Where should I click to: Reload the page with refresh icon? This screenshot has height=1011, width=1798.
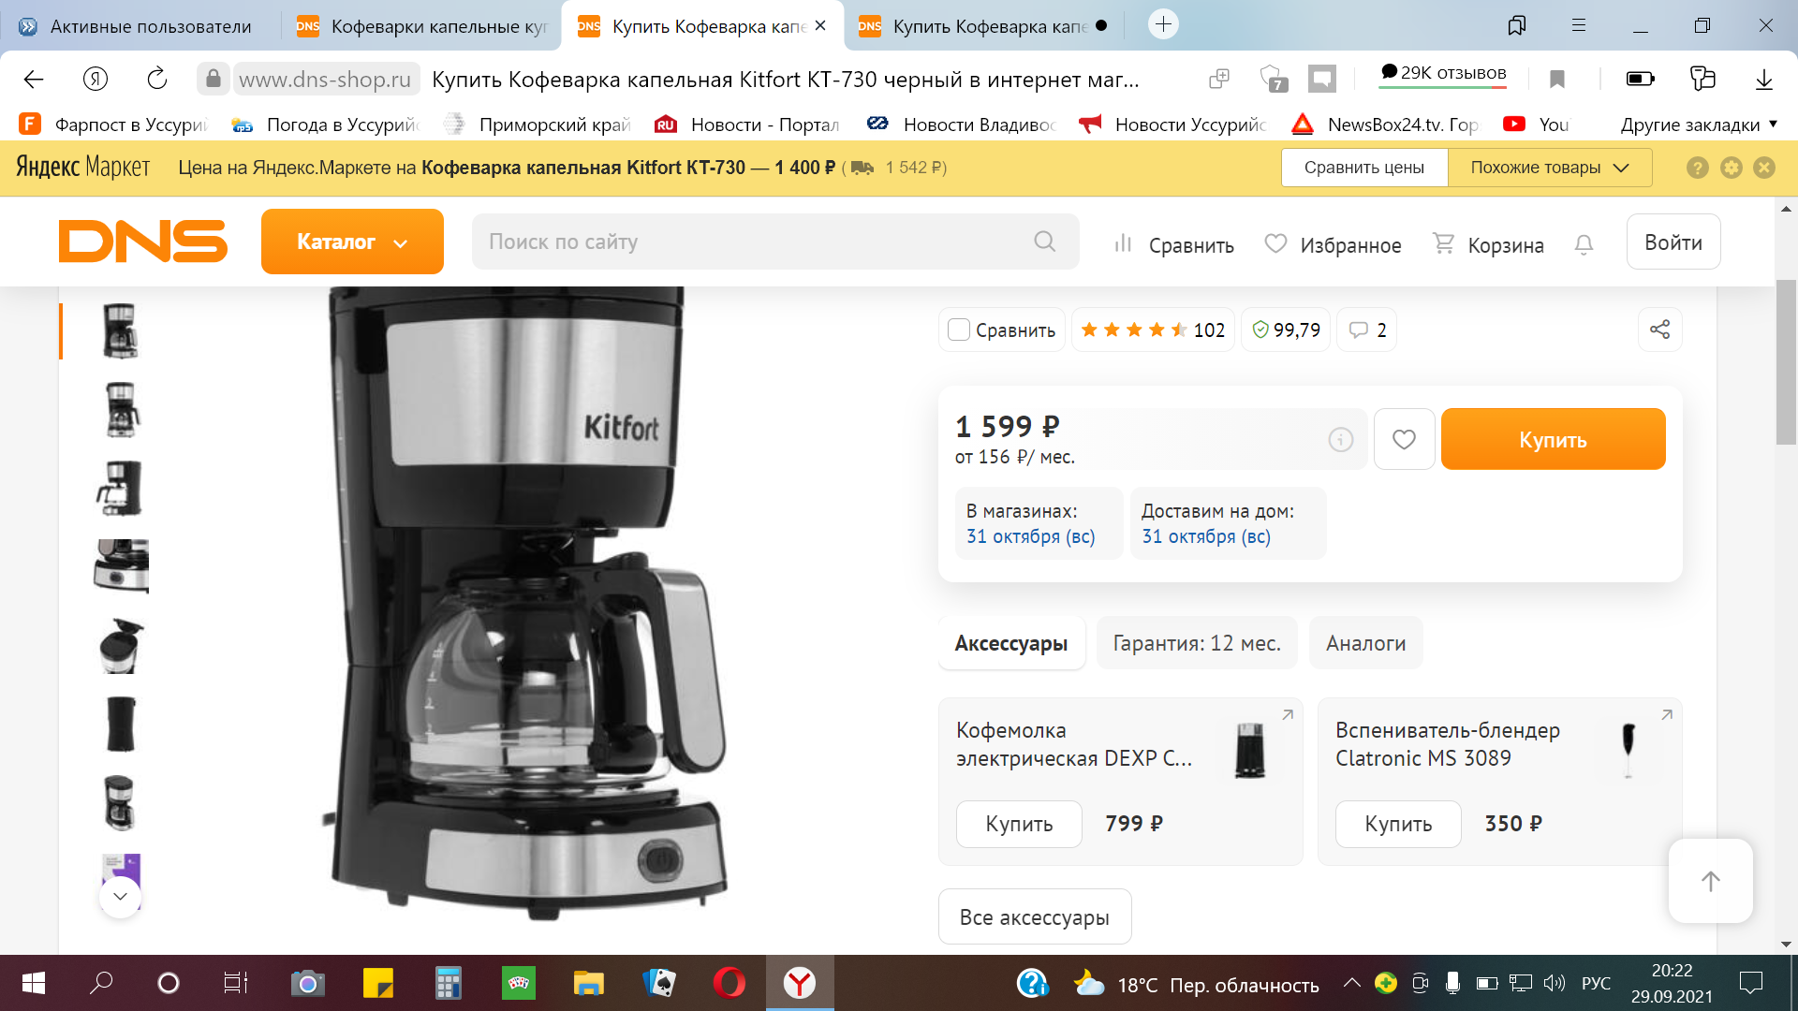pyautogui.click(x=156, y=80)
